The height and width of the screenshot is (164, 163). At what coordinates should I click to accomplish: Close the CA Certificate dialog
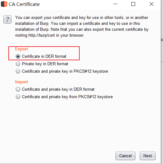coord(152,4)
